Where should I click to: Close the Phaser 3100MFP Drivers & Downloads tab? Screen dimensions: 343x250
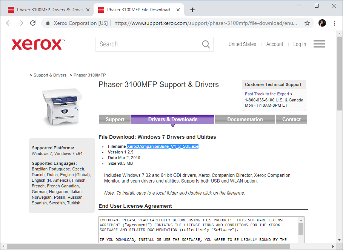88,10
